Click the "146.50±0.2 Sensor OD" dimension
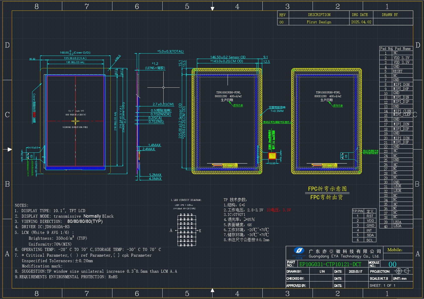The image size is (424, 299). [x=228, y=57]
